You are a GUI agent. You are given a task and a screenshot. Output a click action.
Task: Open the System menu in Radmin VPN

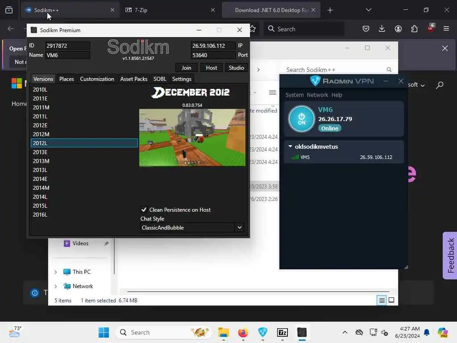pos(295,95)
